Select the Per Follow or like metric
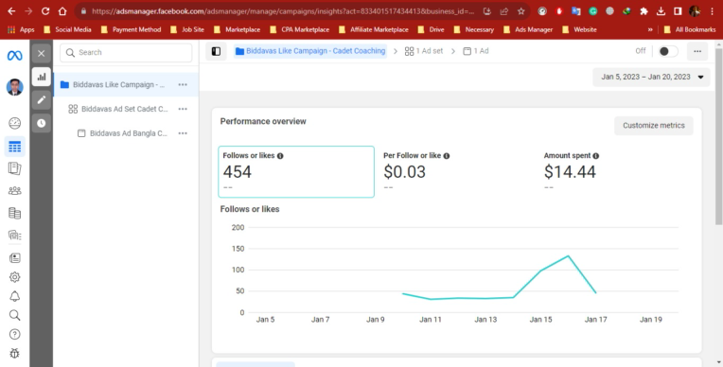 click(456, 171)
